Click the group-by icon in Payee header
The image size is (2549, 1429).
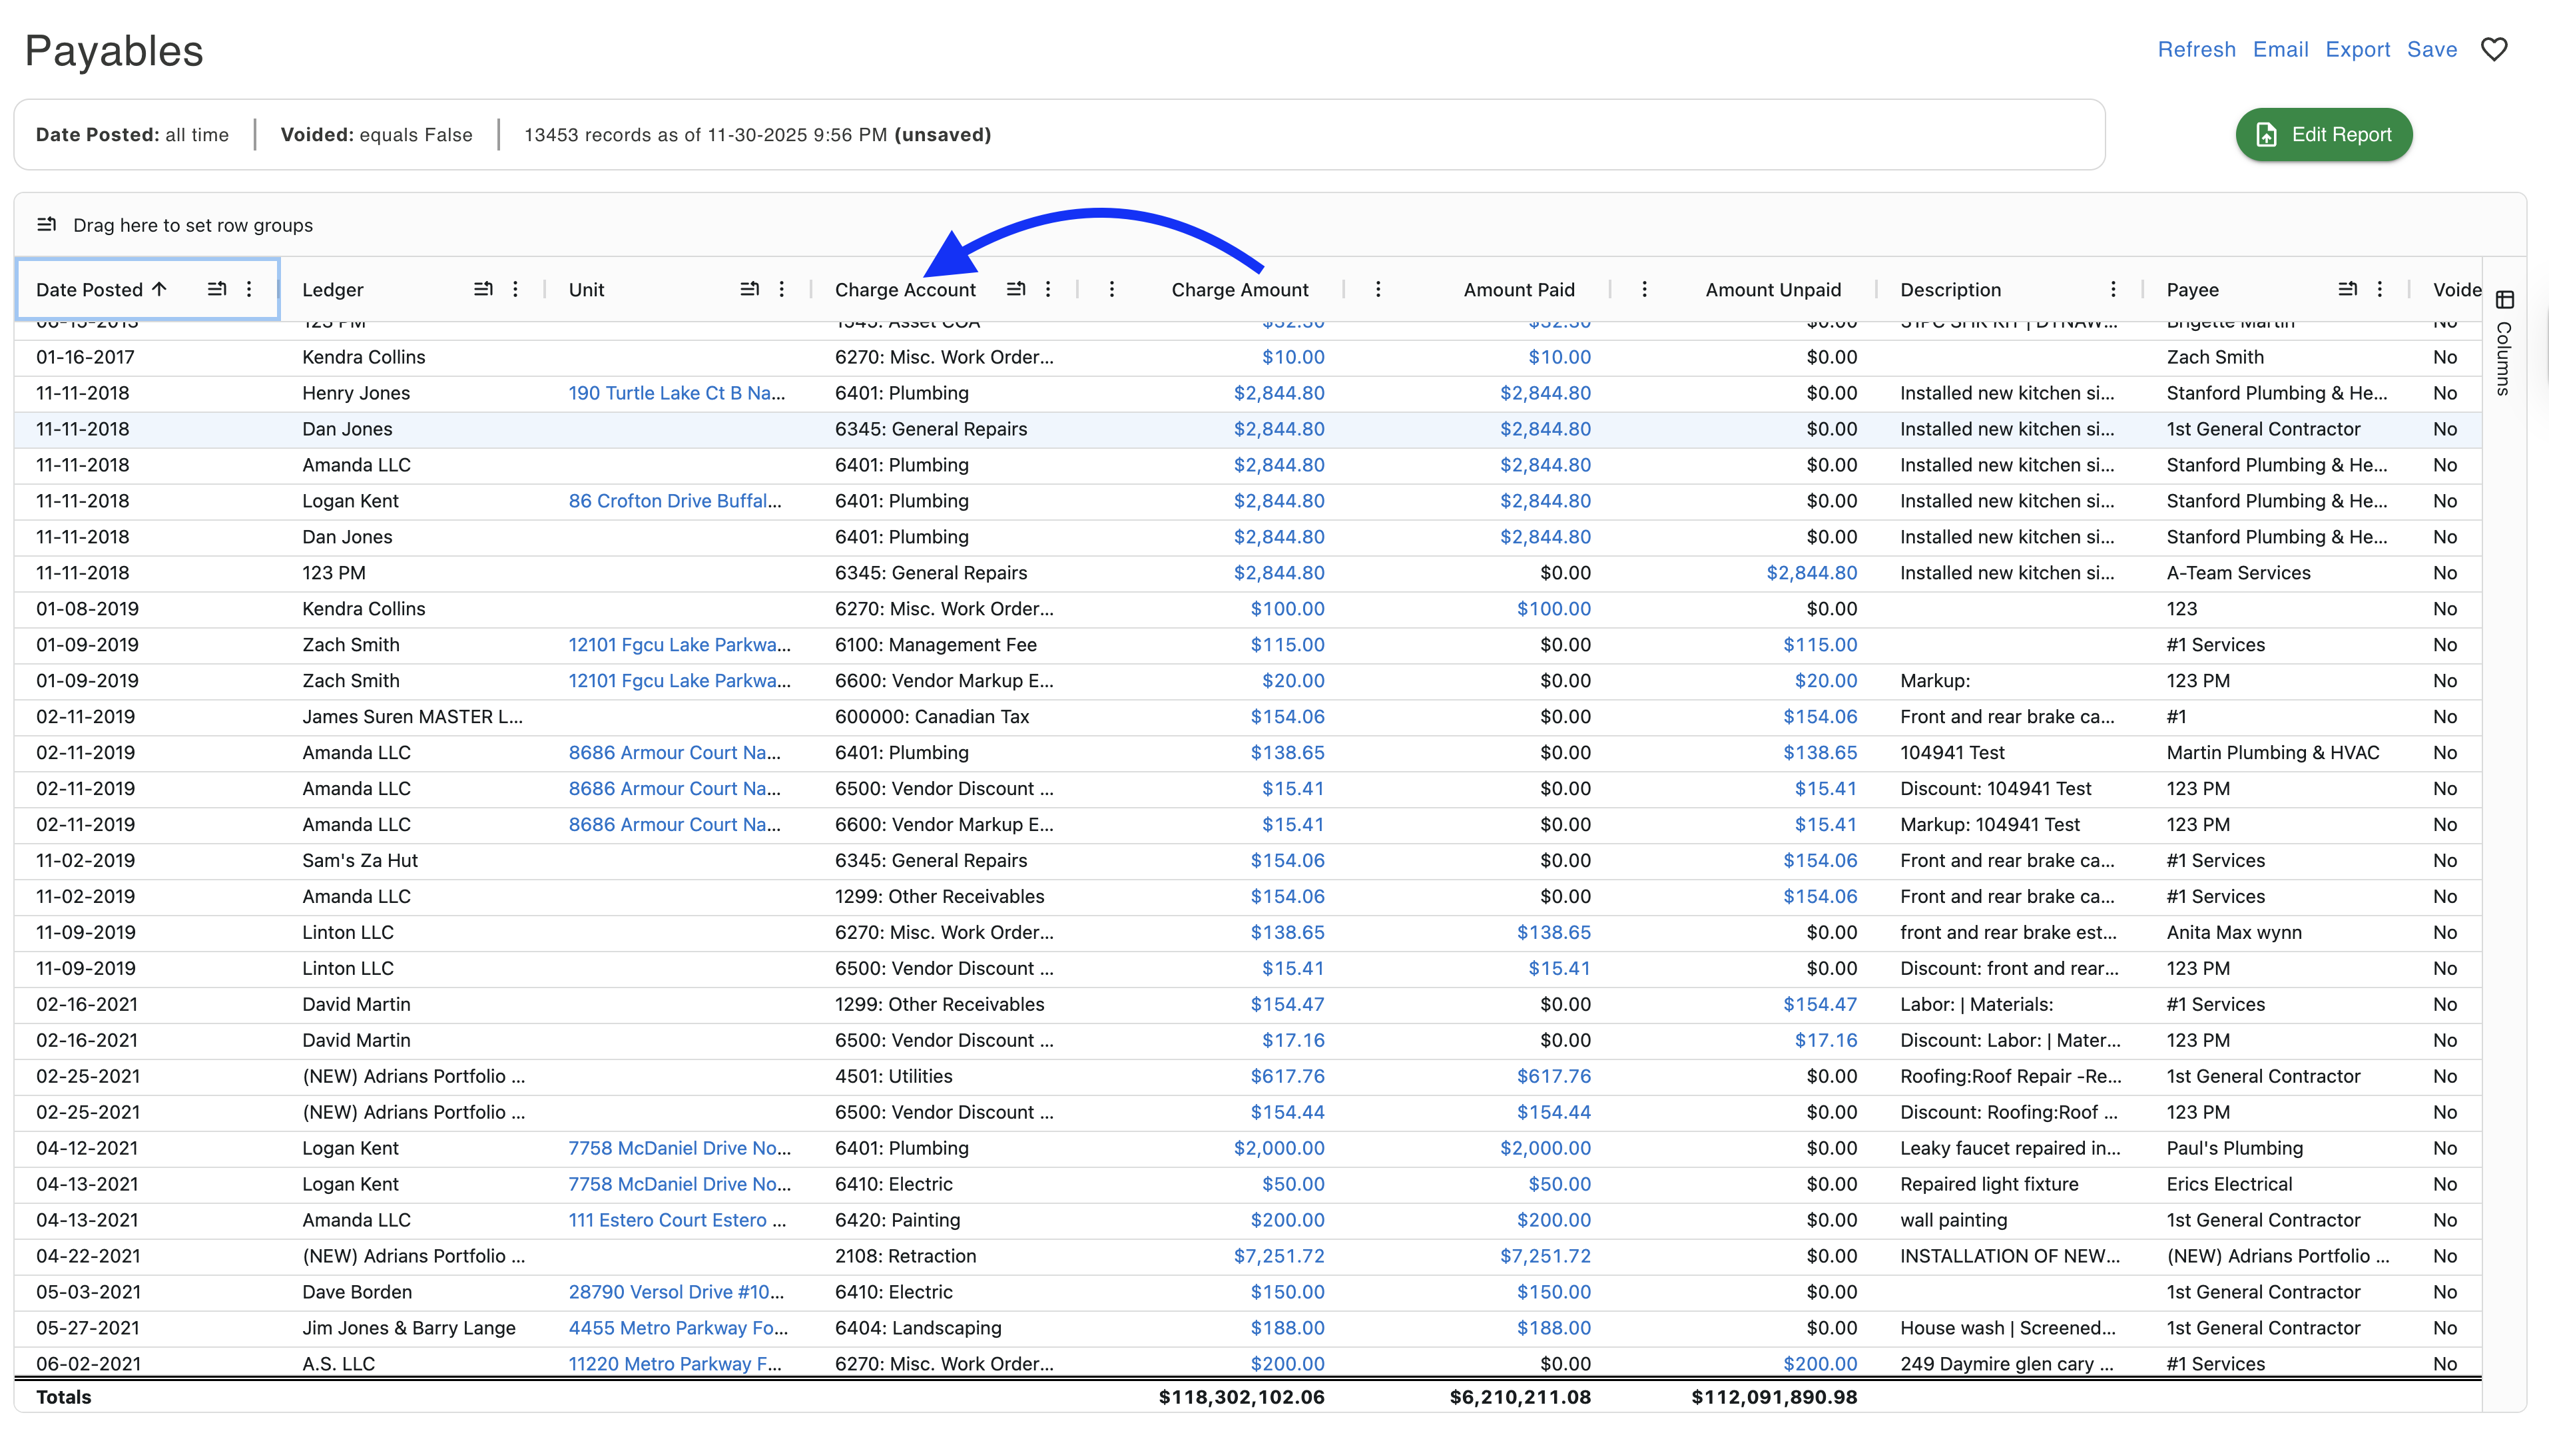click(2347, 289)
